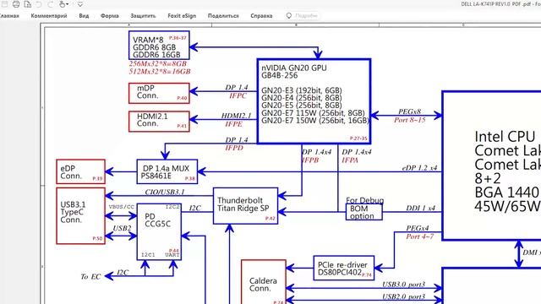The height and width of the screenshot is (304, 541).
Task: Click page reference 'P.50' in TypeC block
Action: (98, 238)
